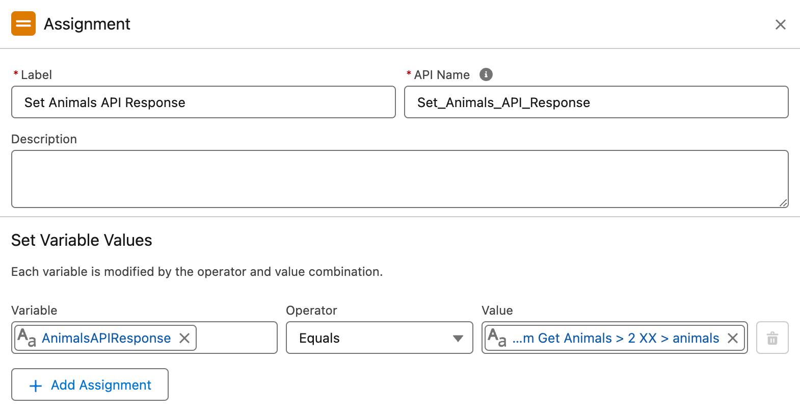The image size is (800, 411).
Task: Click the plus icon in Add Assignment
Action: (x=36, y=386)
